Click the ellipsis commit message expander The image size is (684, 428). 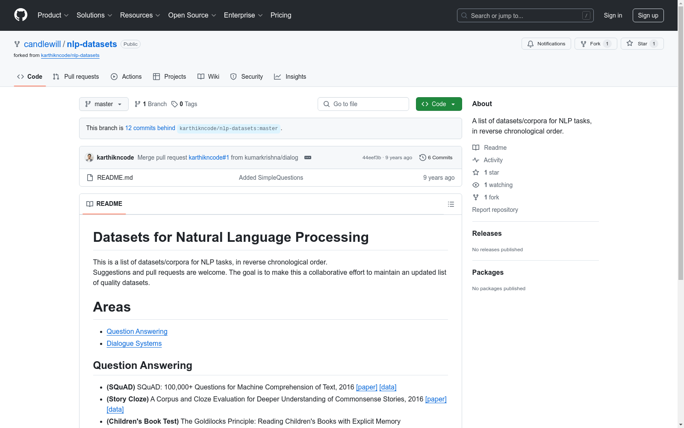(x=308, y=158)
